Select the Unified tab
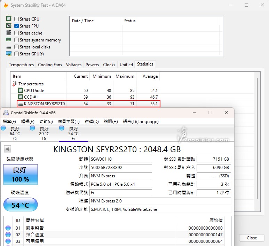This screenshot has width=269, height=246. (x=126, y=65)
